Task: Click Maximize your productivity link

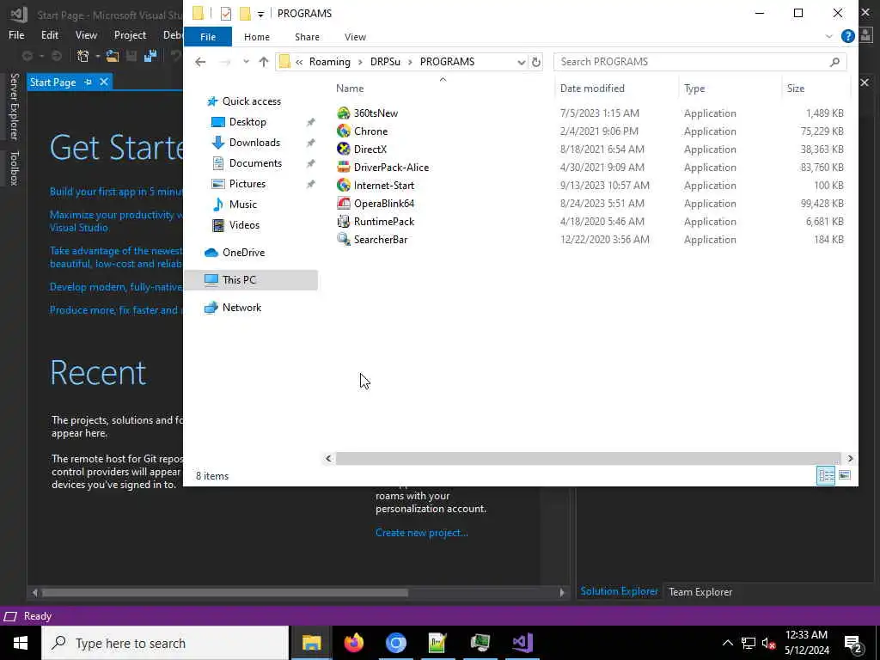Action: tap(116, 221)
